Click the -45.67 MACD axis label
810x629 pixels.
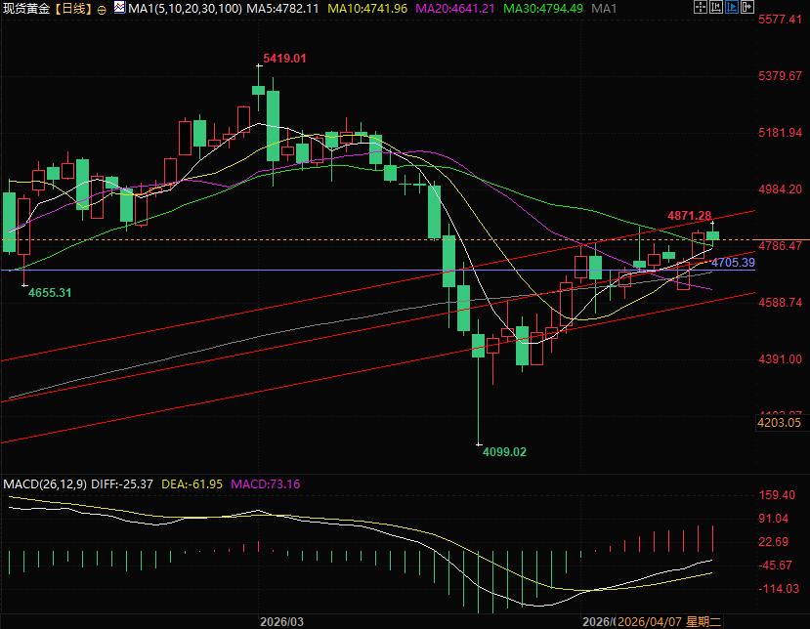[777, 566]
